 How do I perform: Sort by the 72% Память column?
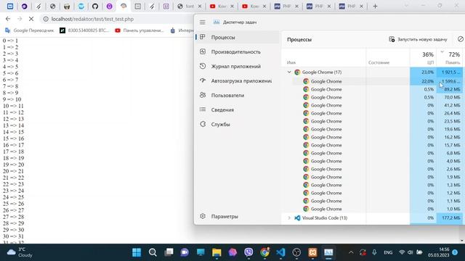pyautogui.click(x=450, y=57)
